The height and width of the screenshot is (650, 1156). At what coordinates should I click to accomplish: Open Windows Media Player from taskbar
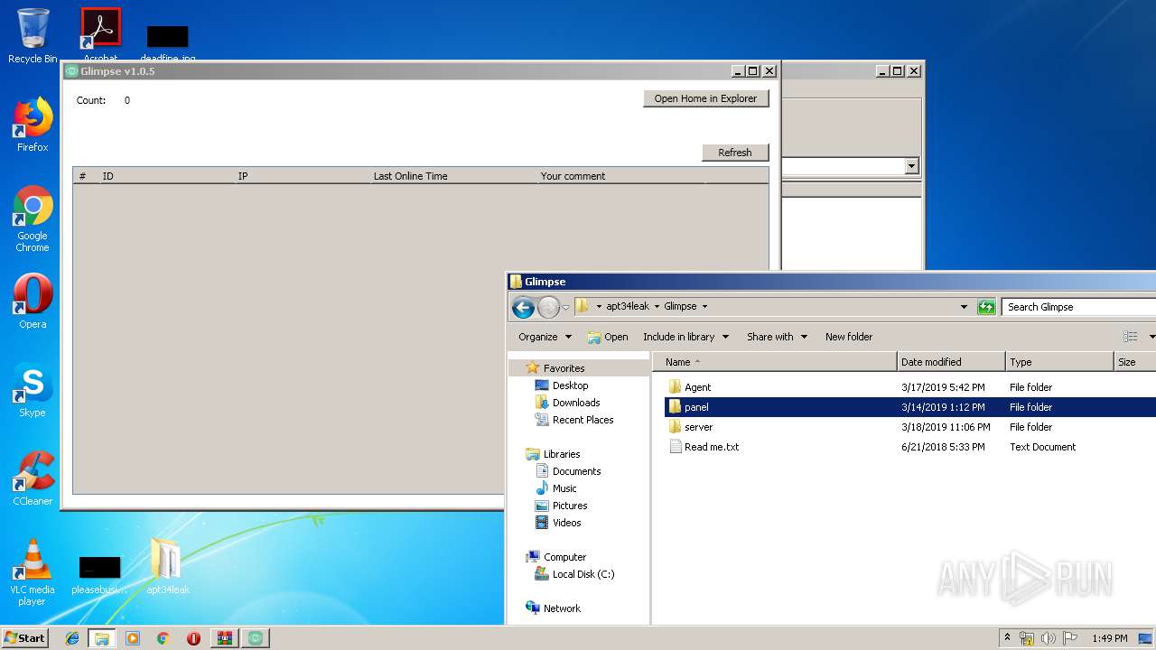pyautogui.click(x=133, y=638)
